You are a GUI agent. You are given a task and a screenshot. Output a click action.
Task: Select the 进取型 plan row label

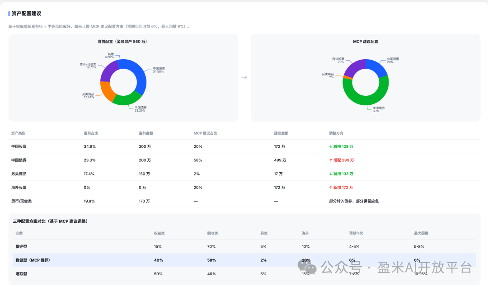(x=21, y=274)
